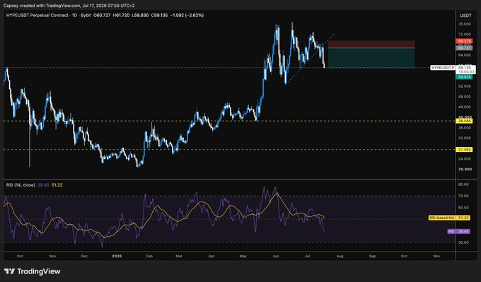The width and height of the screenshot is (481, 282).
Task: Click the TradingView logo
Action: pyautogui.click(x=33, y=271)
